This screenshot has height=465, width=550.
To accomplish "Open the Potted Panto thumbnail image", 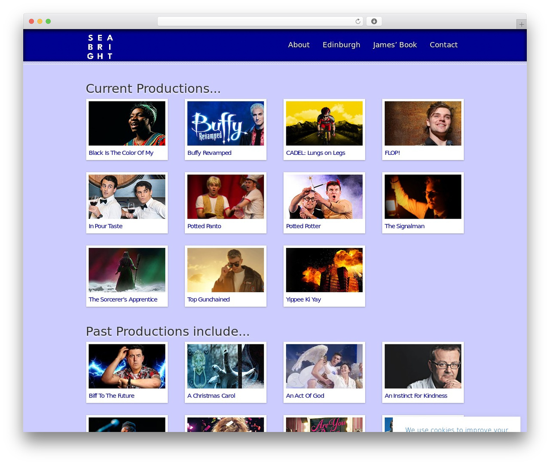I will pos(226,197).
